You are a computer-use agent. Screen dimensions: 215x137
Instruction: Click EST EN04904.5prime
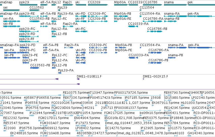pos(87,118)
